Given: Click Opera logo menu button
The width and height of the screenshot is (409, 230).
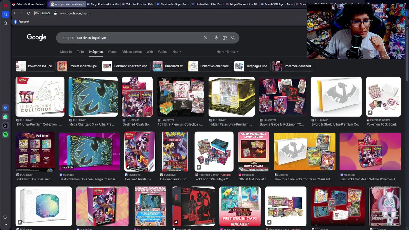Looking at the screenshot, I should click(x=5, y=5).
